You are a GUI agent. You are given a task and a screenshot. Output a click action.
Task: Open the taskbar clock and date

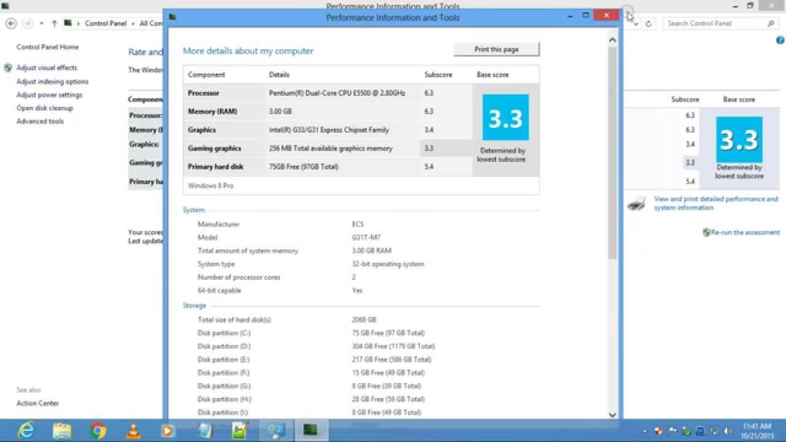point(757,431)
